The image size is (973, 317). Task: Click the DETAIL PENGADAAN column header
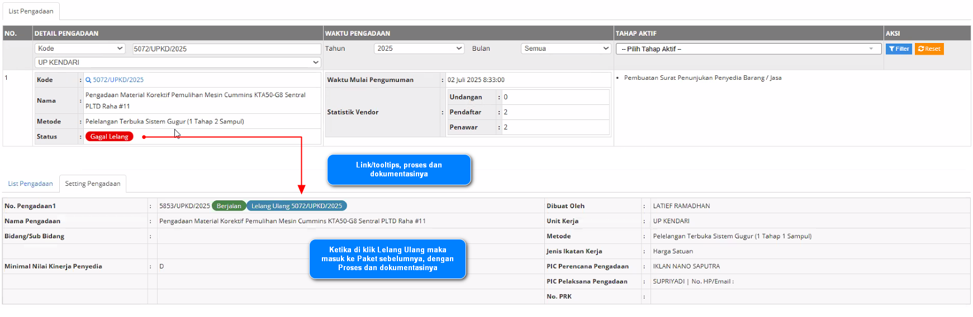tap(67, 33)
